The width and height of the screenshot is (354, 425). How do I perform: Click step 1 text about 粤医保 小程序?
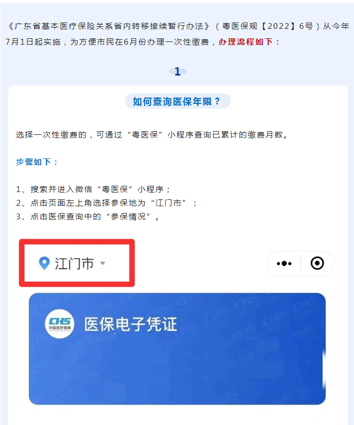(93, 189)
